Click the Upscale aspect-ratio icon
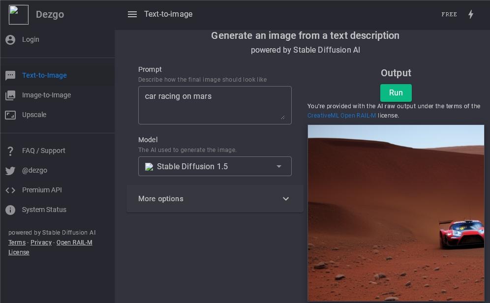490x303 pixels. pyautogui.click(x=10, y=115)
